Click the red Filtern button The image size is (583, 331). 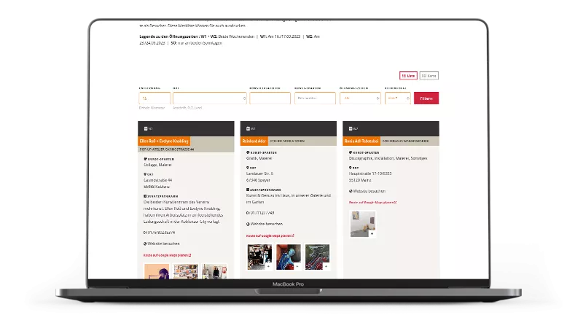point(426,98)
